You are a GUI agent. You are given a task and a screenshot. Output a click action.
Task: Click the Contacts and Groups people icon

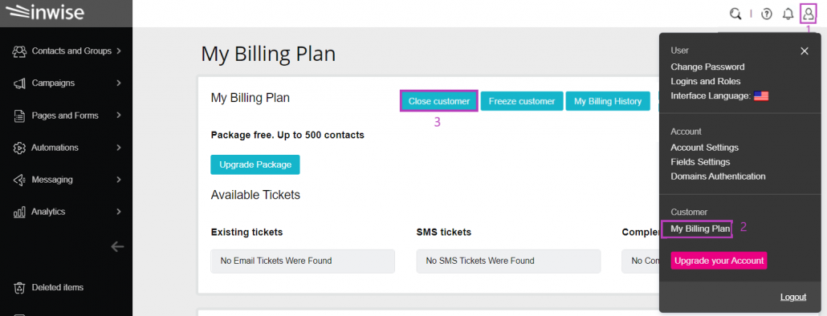(19, 51)
